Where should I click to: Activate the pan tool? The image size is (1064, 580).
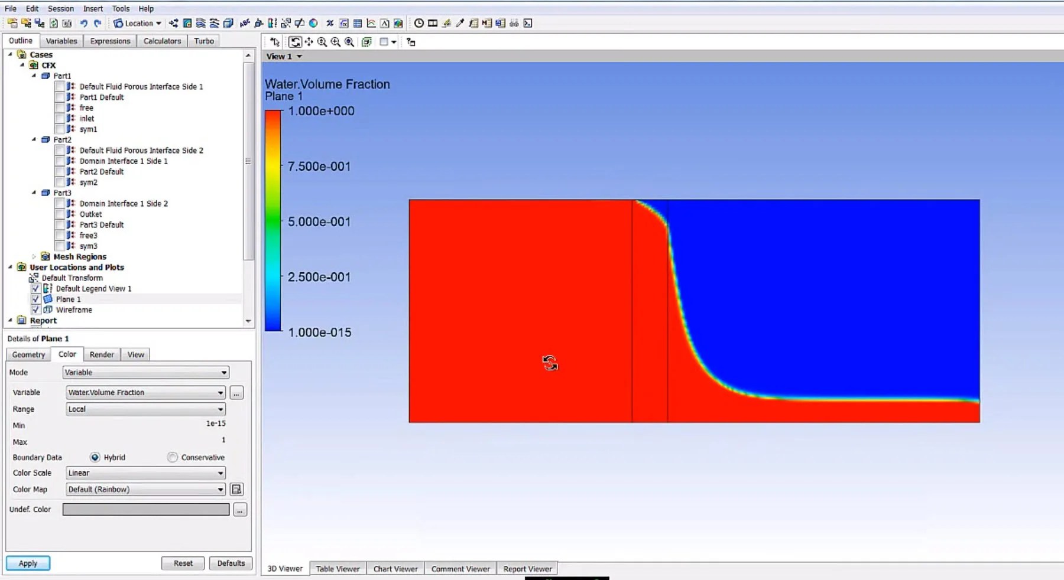pyautogui.click(x=308, y=42)
